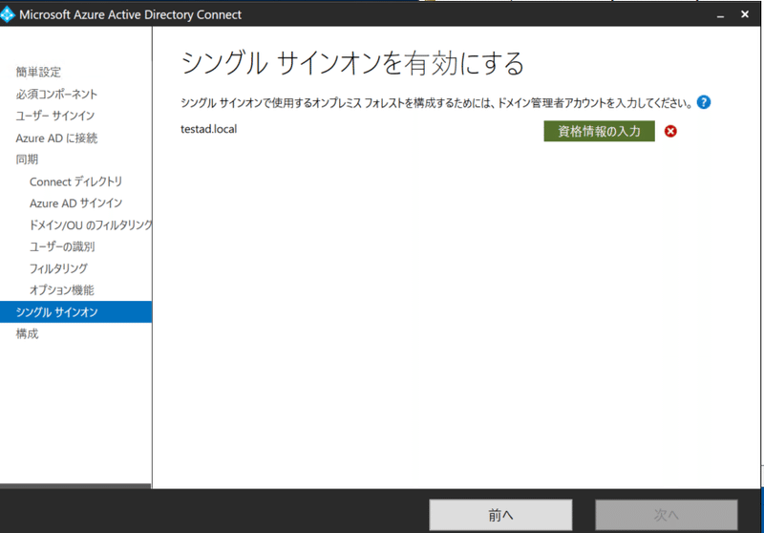Select オプション機能 in the sidebar

click(x=62, y=289)
